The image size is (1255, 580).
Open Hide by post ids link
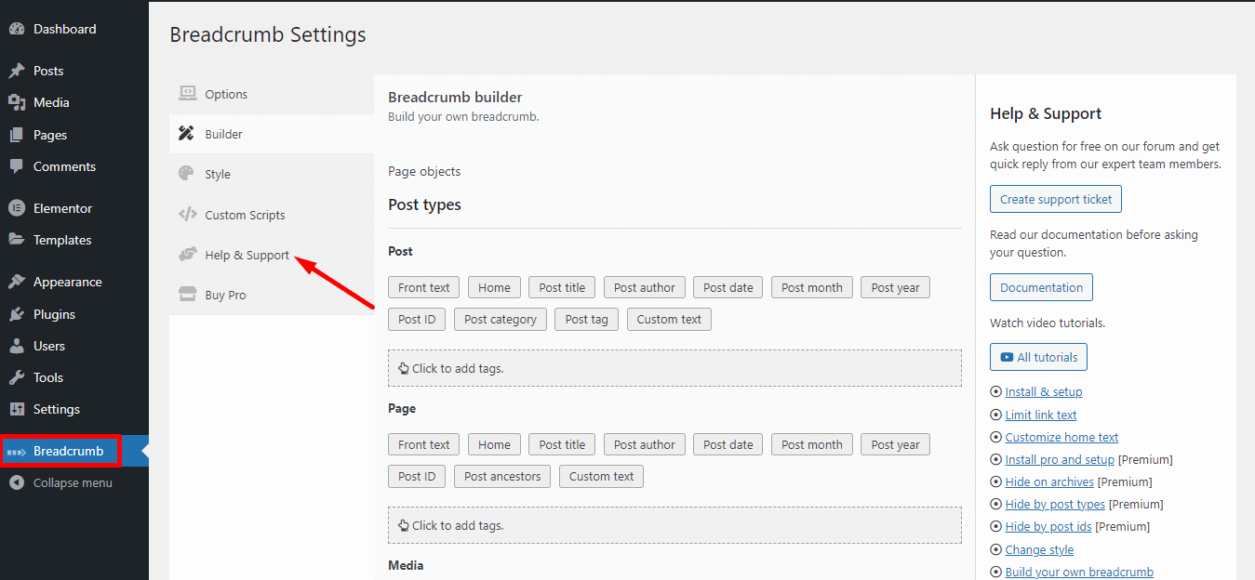pyautogui.click(x=1048, y=527)
